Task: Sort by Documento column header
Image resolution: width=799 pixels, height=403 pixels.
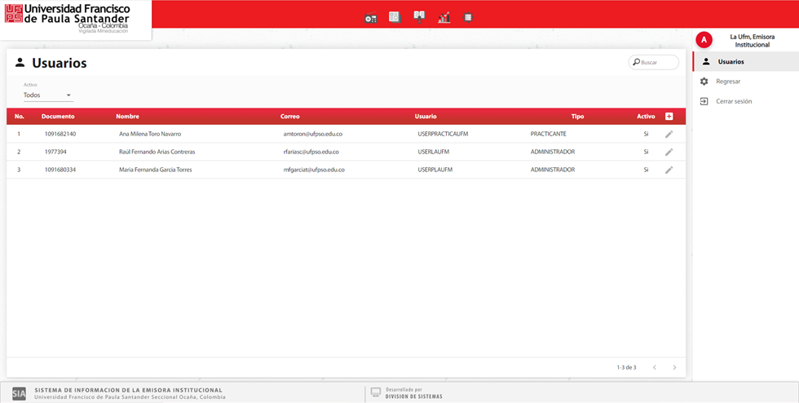Action: (58, 117)
